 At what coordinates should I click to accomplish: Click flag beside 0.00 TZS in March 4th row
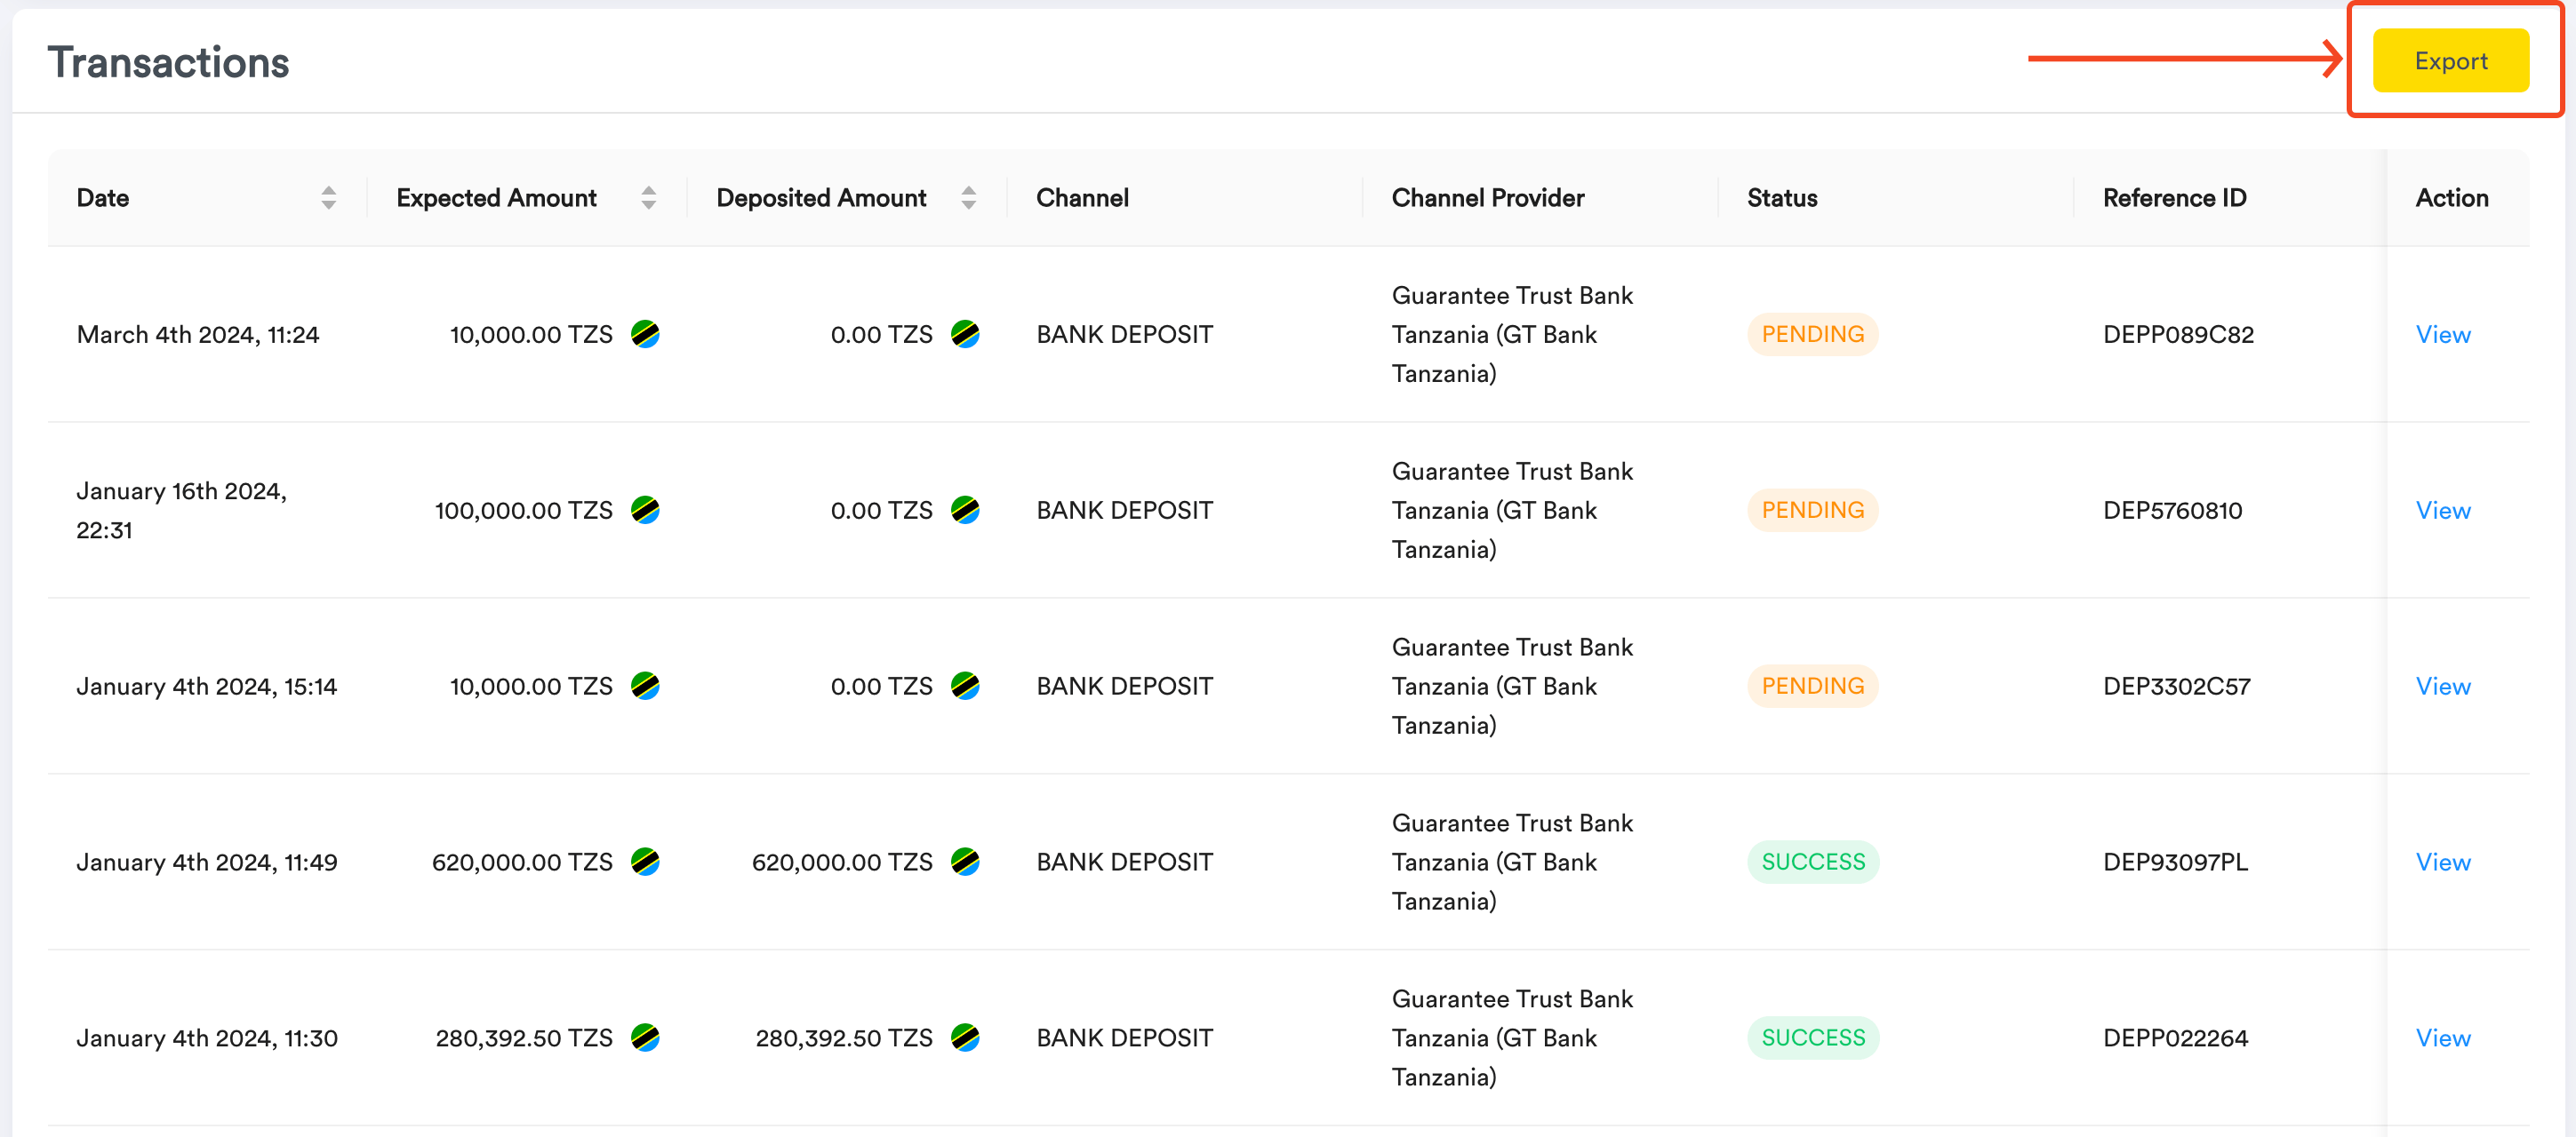pyautogui.click(x=965, y=335)
